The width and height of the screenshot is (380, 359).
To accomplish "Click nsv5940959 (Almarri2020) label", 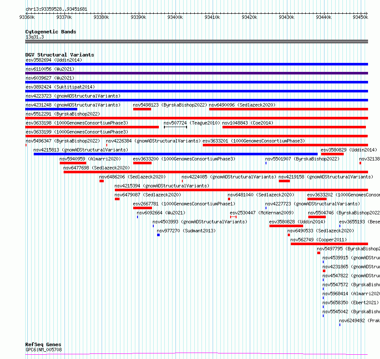I will click(x=90, y=159).
